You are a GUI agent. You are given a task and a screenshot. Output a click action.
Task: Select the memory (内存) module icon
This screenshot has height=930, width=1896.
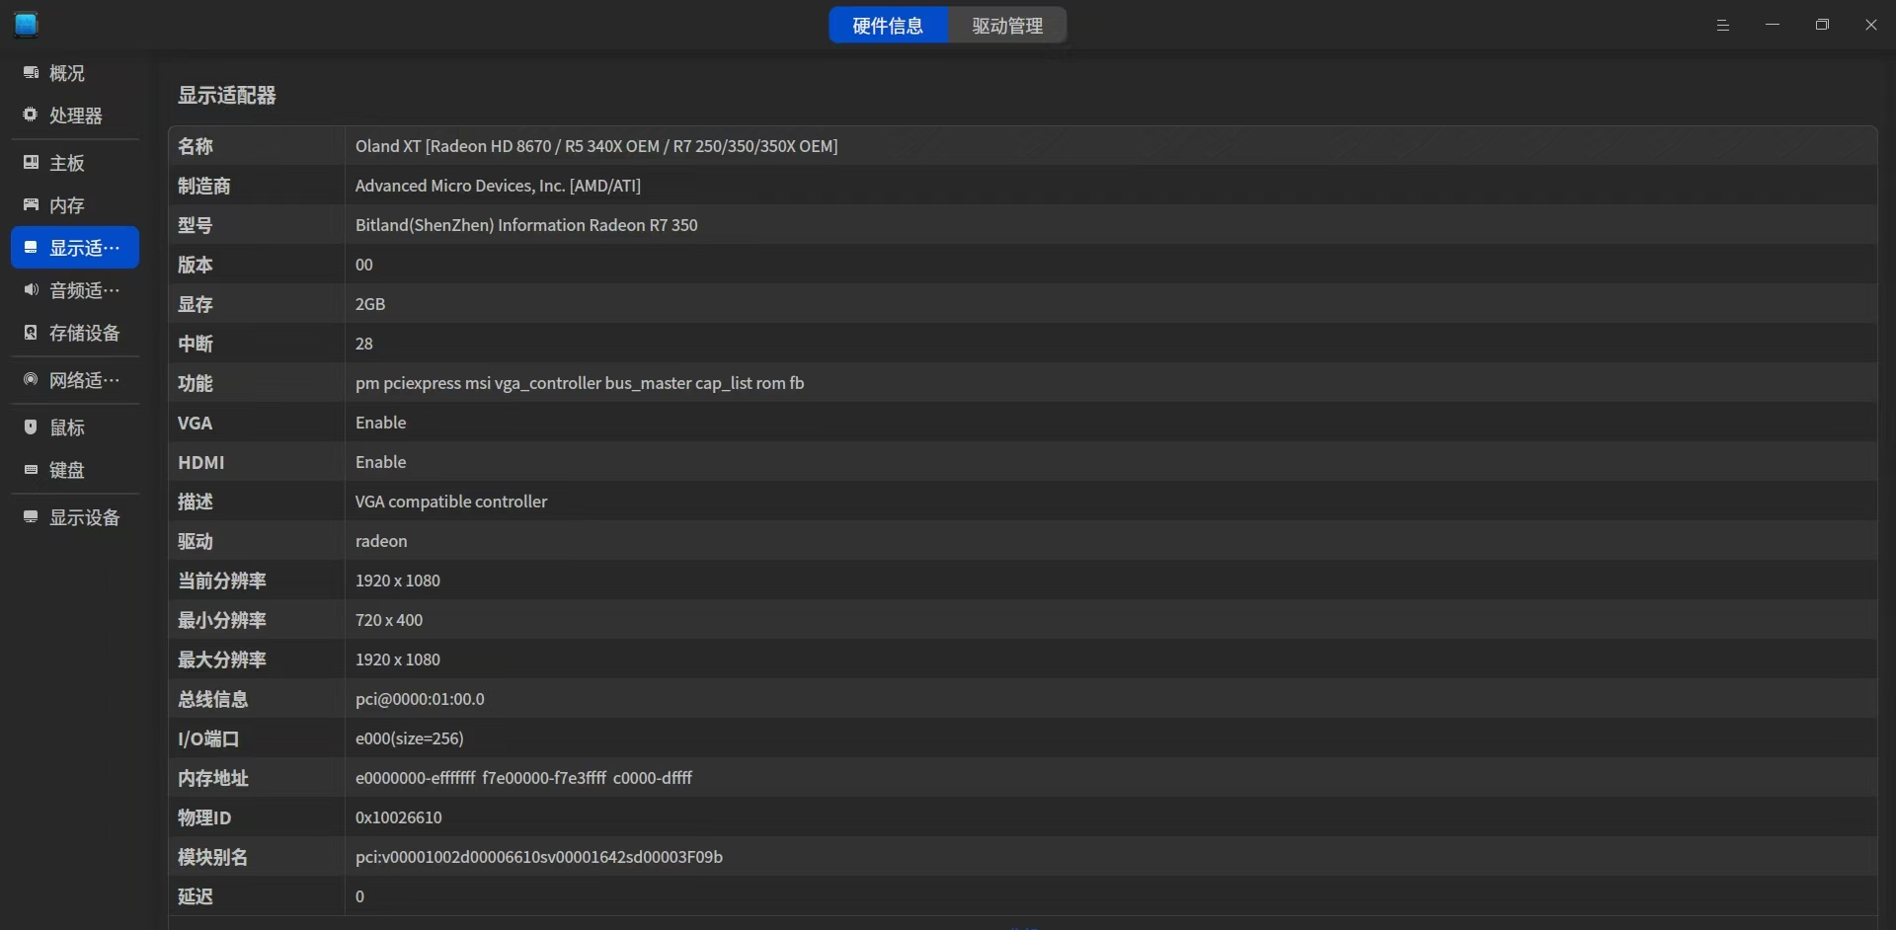pyautogui.click(x=31, y=205)
